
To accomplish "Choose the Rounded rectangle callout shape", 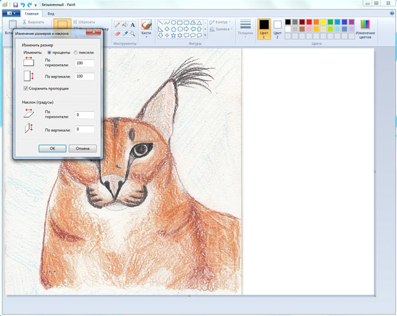I will [x=186, y=35].
